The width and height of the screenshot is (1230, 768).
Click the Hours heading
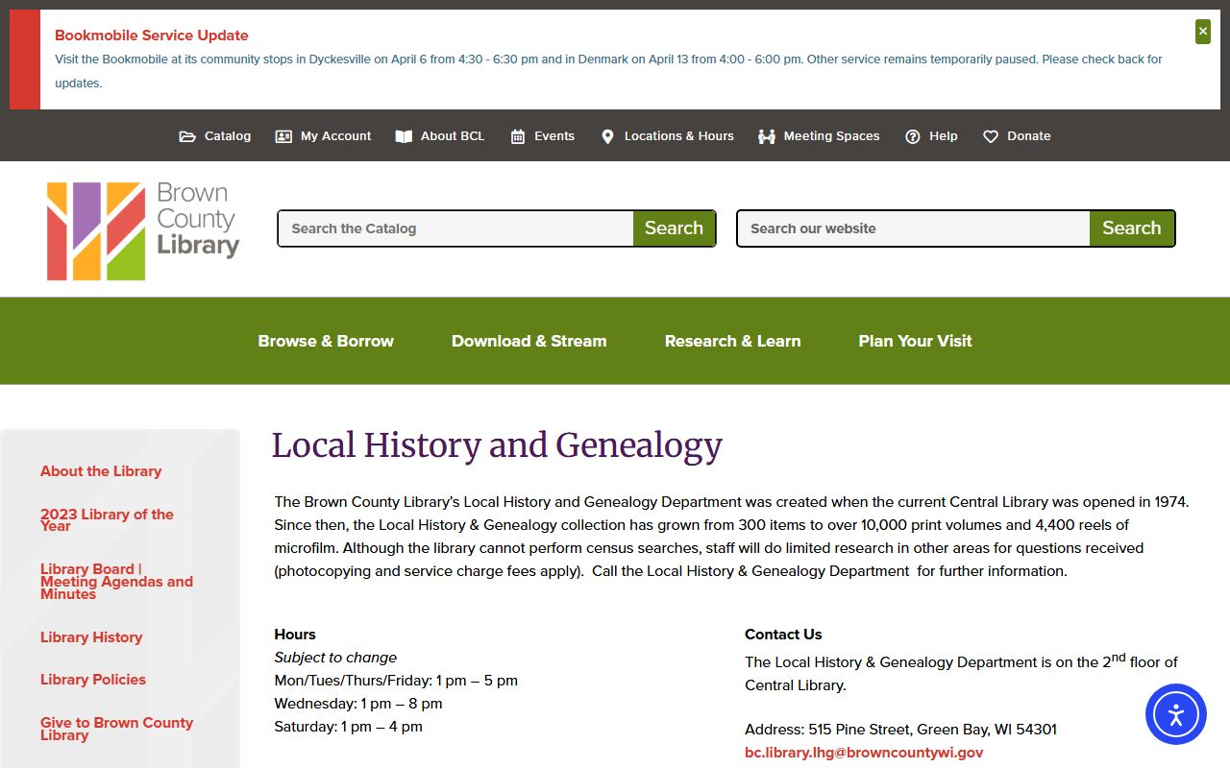(295, 635)
